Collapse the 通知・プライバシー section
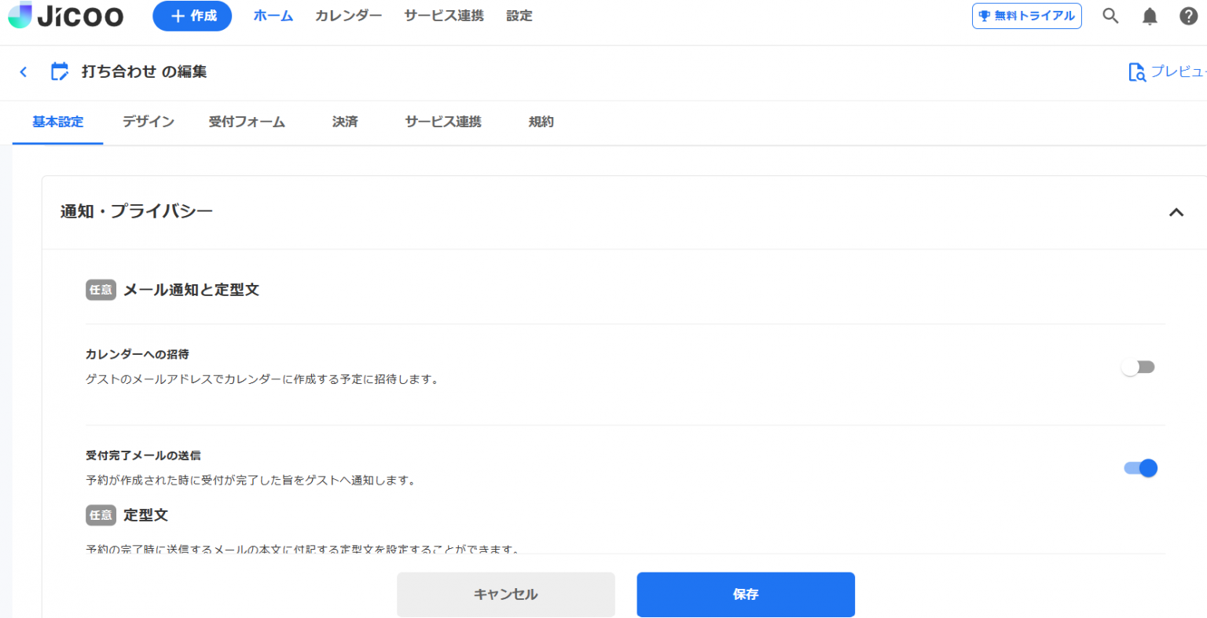 coord(1176,212)
